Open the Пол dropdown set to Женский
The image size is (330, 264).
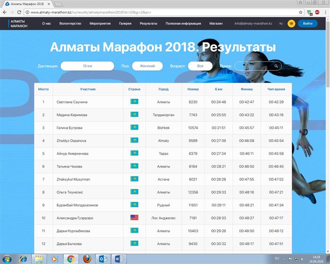(x=147, y=66)
